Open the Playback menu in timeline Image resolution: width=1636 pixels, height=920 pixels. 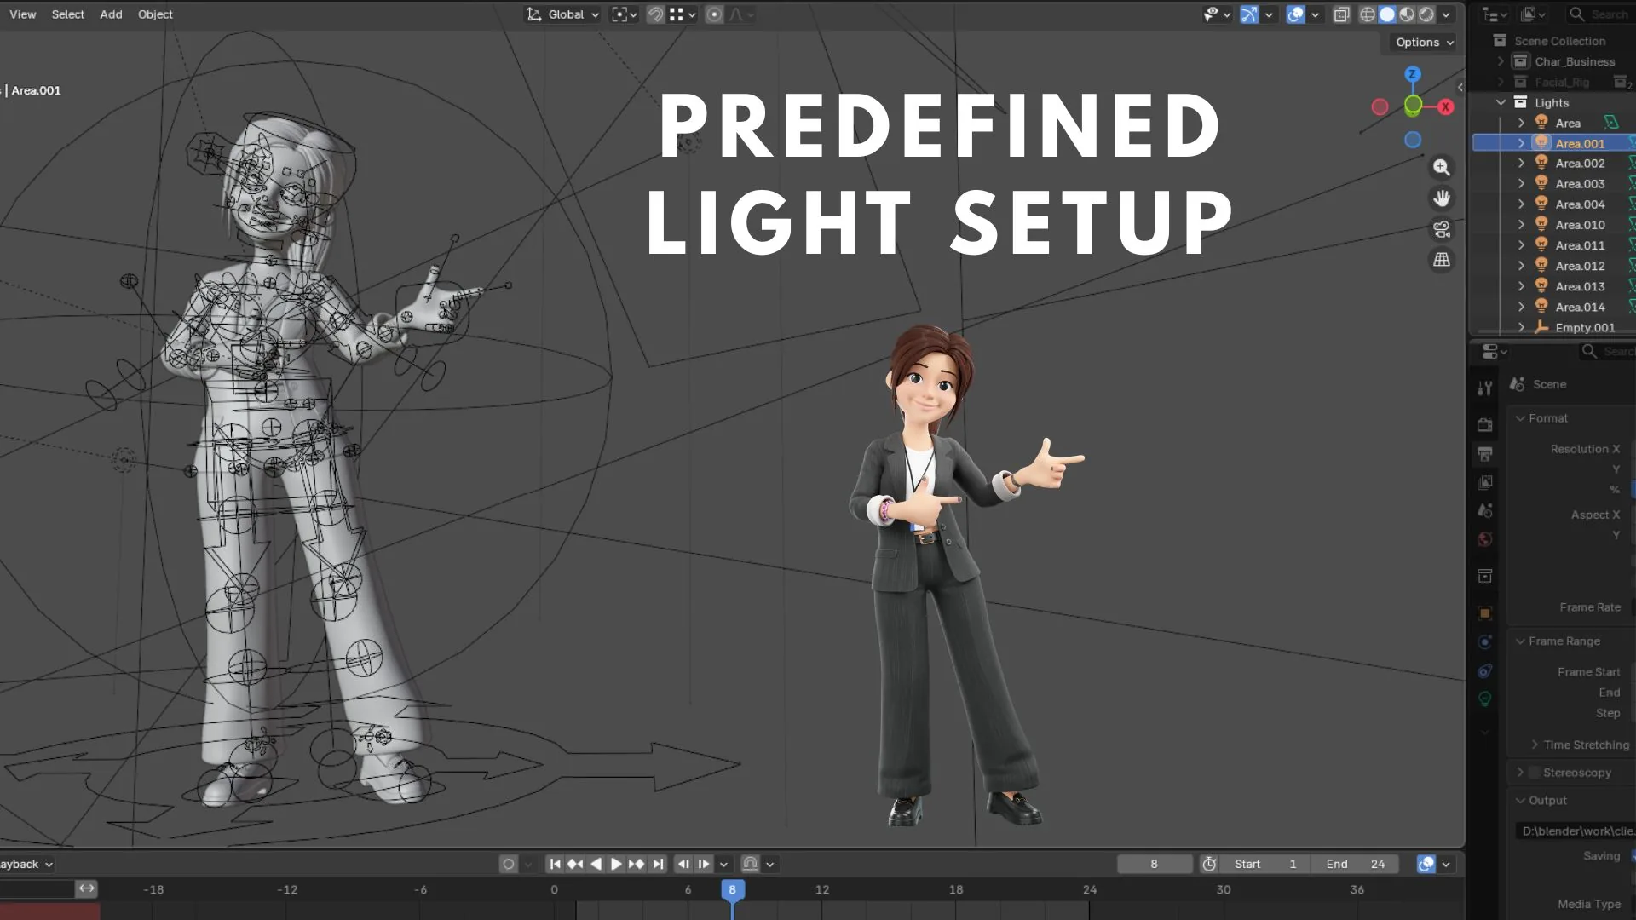26,864
